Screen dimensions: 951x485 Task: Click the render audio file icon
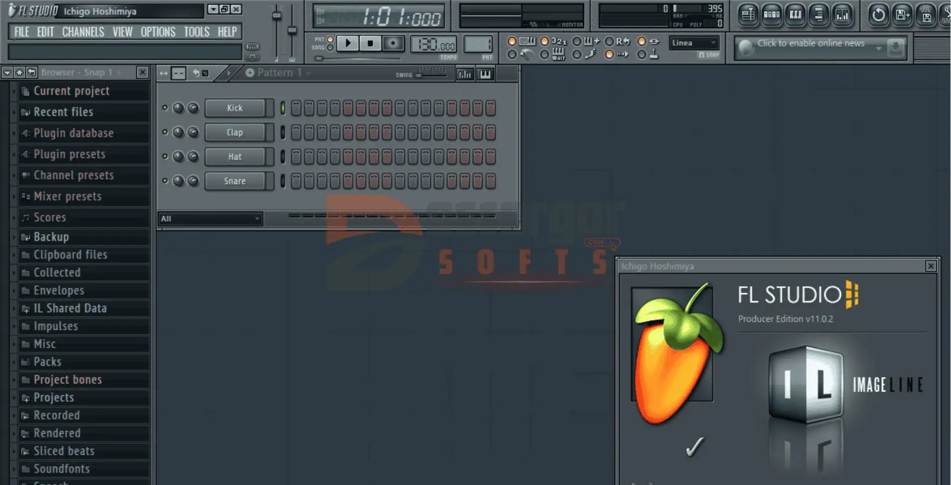(926, 15)
